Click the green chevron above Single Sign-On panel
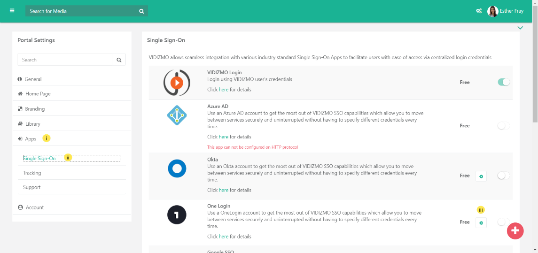The width and height of the screenshot is (538, 253). 520,28
